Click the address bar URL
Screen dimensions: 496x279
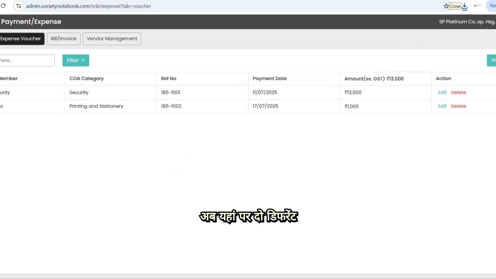pyautogui.click(x=88, y=6)
